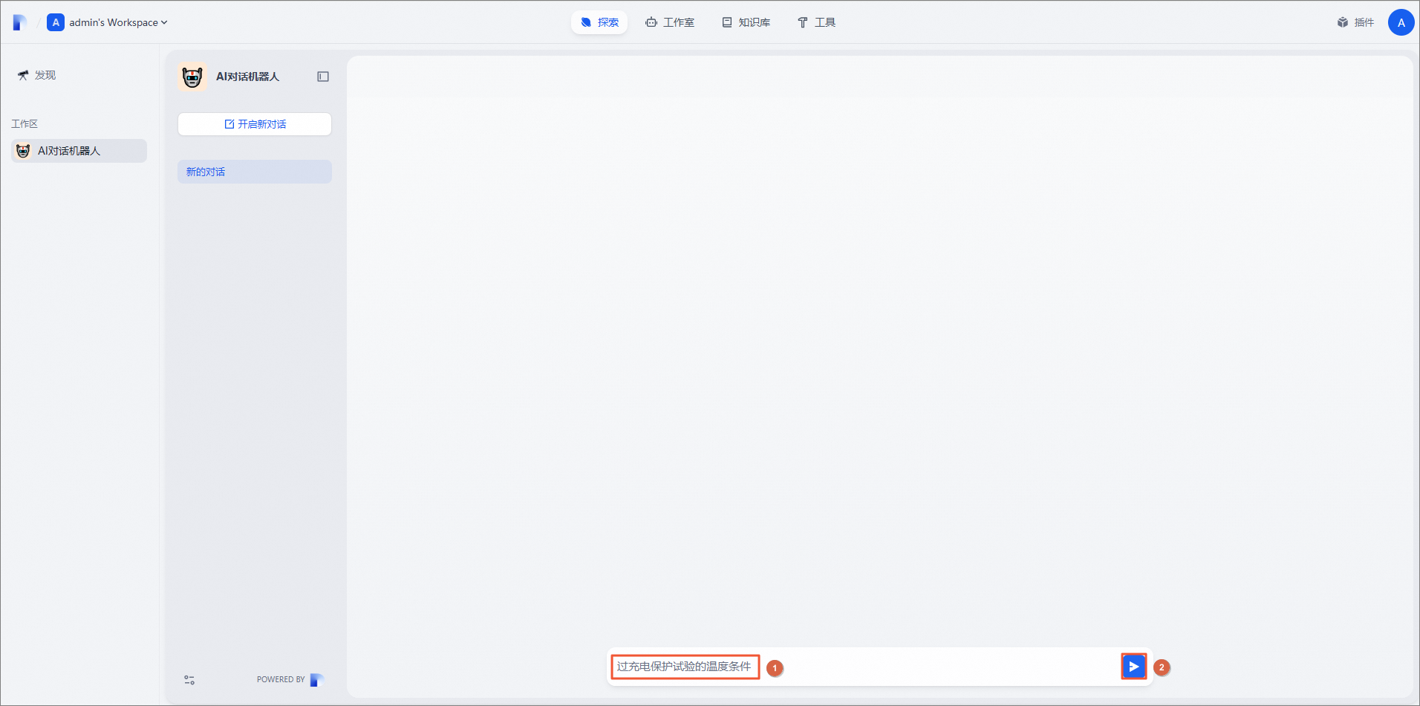This screenshot has height=706, width=1420.
Task: Click the 工作区 section label
Action: tap(25, 123)
